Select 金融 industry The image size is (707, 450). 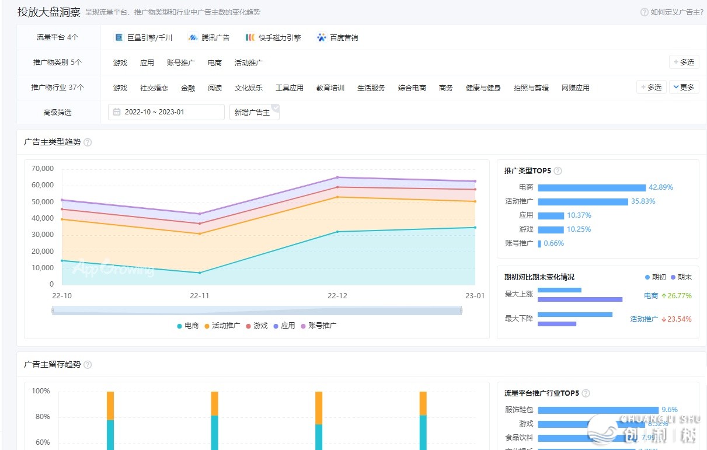click(x=188, y=88)
